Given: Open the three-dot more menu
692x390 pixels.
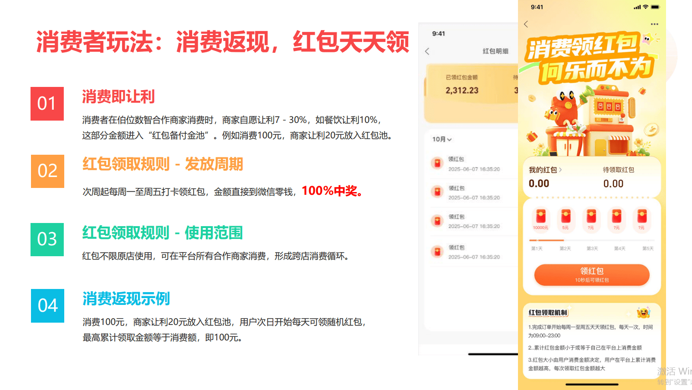Looking at the screenshot, I should coord(654,24).
